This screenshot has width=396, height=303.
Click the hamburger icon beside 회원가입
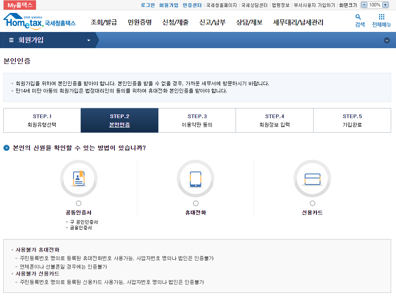(11, 40)
